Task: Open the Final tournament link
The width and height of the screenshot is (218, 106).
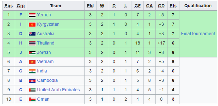Action: (x=198, y=34)
